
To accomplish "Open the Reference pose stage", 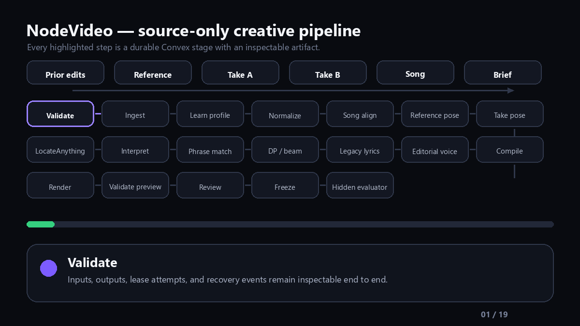I will pyautogui.click(x=435, y=114).
